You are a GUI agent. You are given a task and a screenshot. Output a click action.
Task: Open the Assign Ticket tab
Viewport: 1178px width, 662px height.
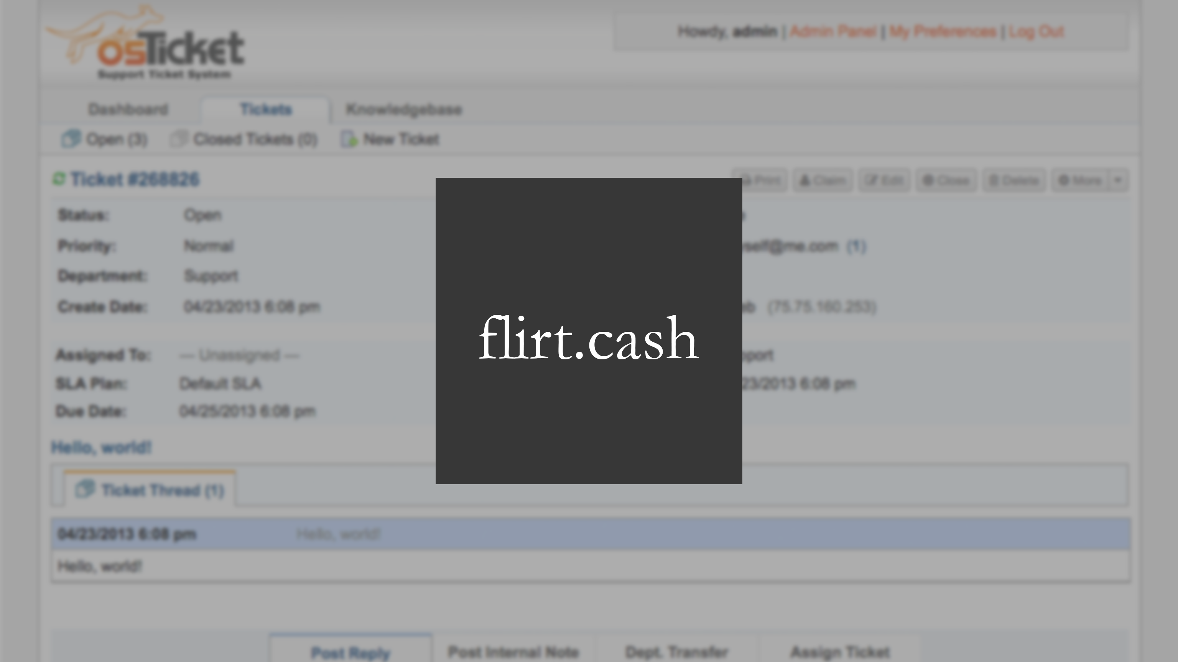[x=840, y=652]
